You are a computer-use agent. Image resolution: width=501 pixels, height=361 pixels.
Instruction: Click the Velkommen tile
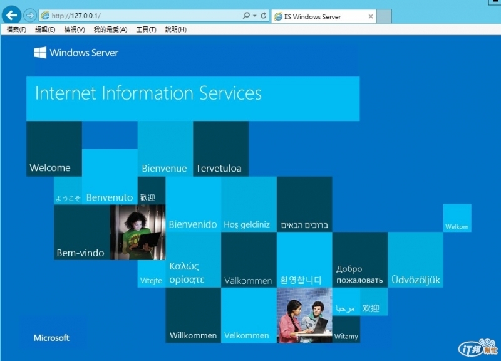point(249,316)
